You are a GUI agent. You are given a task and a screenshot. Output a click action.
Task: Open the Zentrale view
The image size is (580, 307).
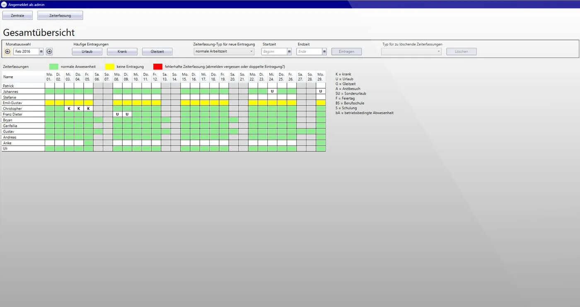[17, 15]
